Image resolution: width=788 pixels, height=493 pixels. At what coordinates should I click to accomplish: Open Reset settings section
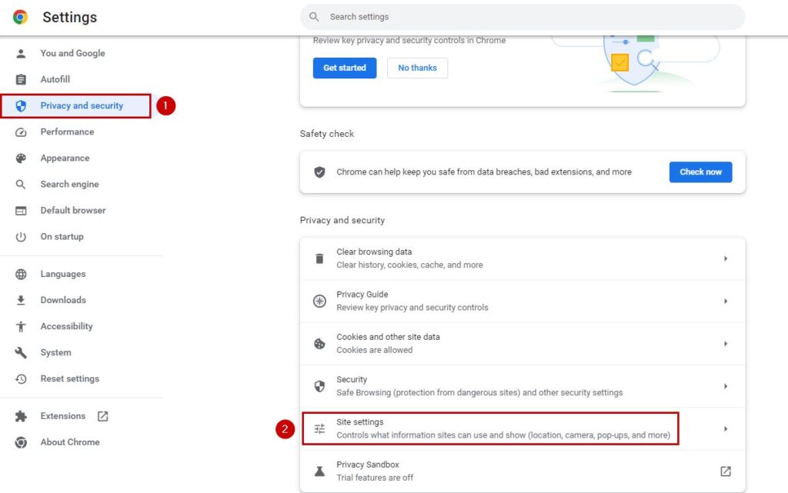click(70, 378)
